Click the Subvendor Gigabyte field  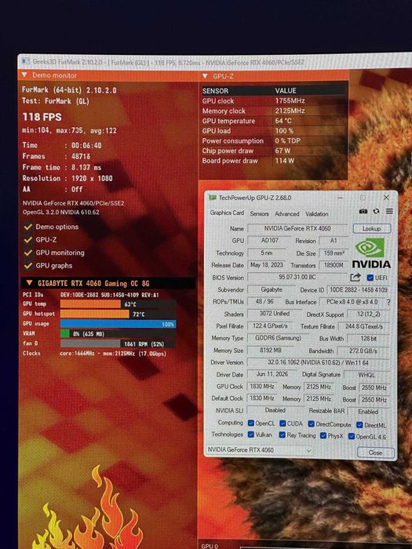(272, 289)
